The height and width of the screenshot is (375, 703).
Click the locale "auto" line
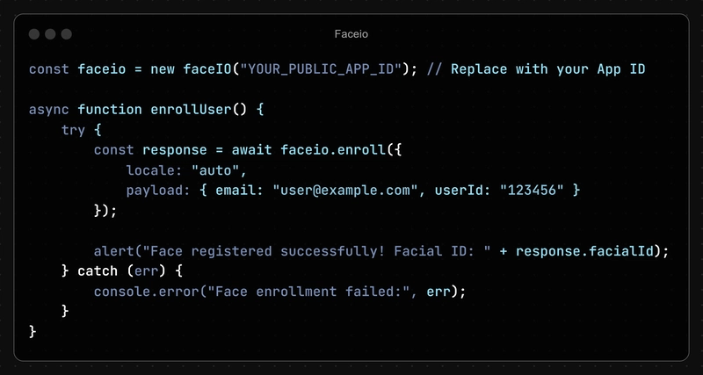186,170
